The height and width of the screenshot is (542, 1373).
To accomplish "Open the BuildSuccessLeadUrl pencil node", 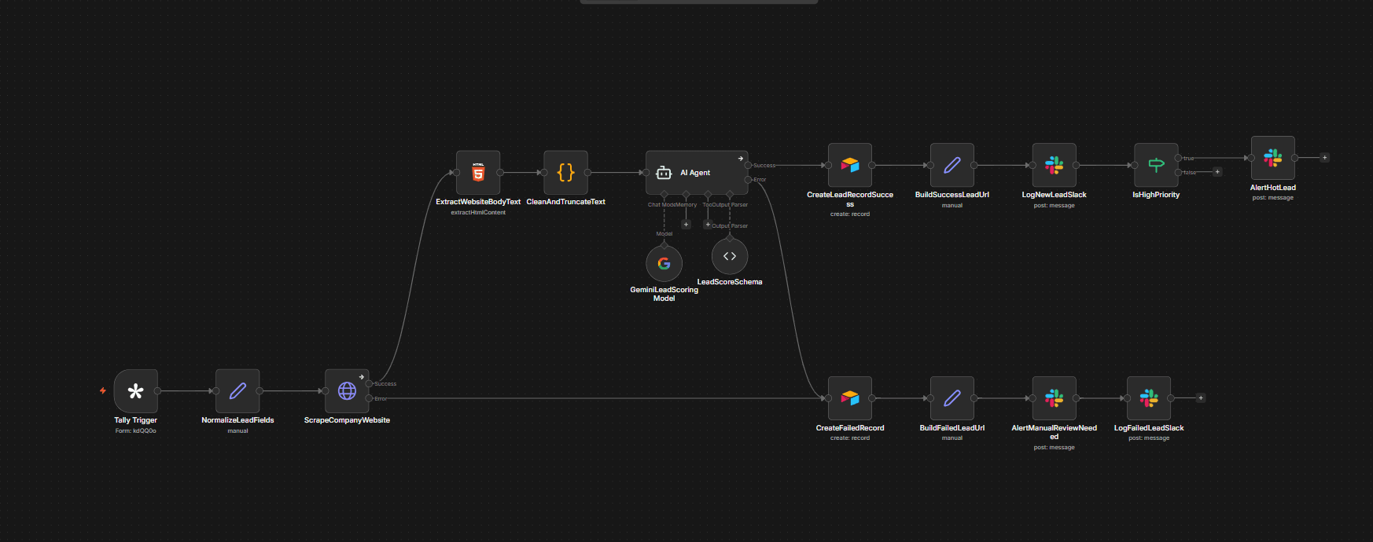I will tap(952, 165).
